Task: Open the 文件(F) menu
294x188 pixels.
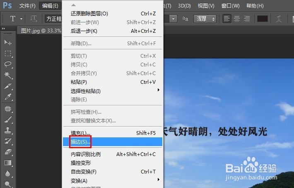Action: click(x=27, y=6)
